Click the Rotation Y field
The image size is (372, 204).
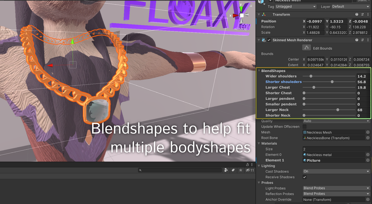point(338,27)
